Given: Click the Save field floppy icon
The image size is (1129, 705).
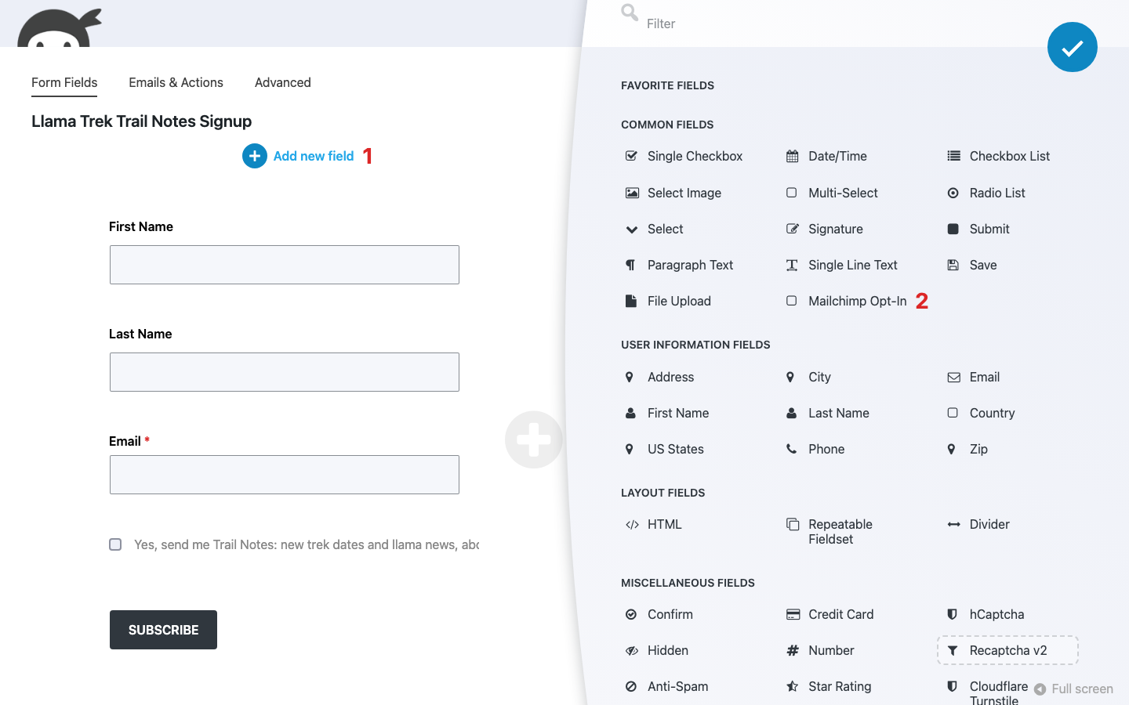Looking at the screenshot, I should click(x=953, y=265).
